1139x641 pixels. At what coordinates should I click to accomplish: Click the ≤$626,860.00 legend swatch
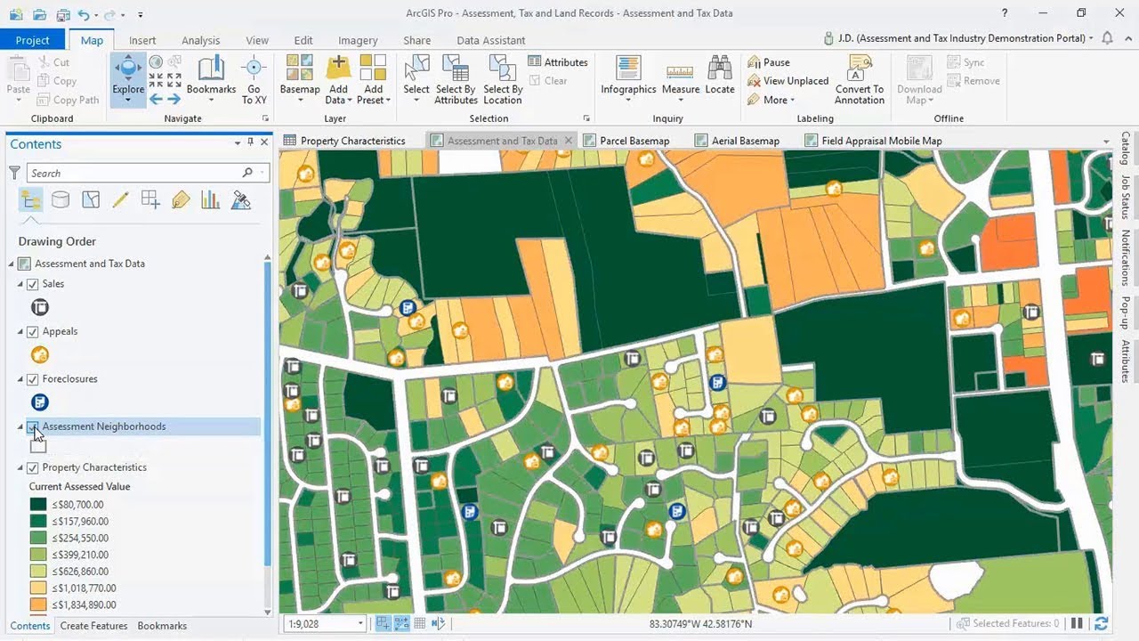point(37,572)
